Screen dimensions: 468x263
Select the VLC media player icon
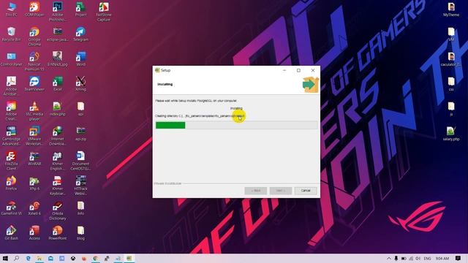[34, 111]
